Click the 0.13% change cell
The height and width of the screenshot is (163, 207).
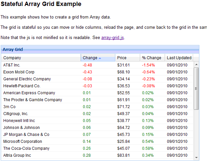tap(148, 121)
